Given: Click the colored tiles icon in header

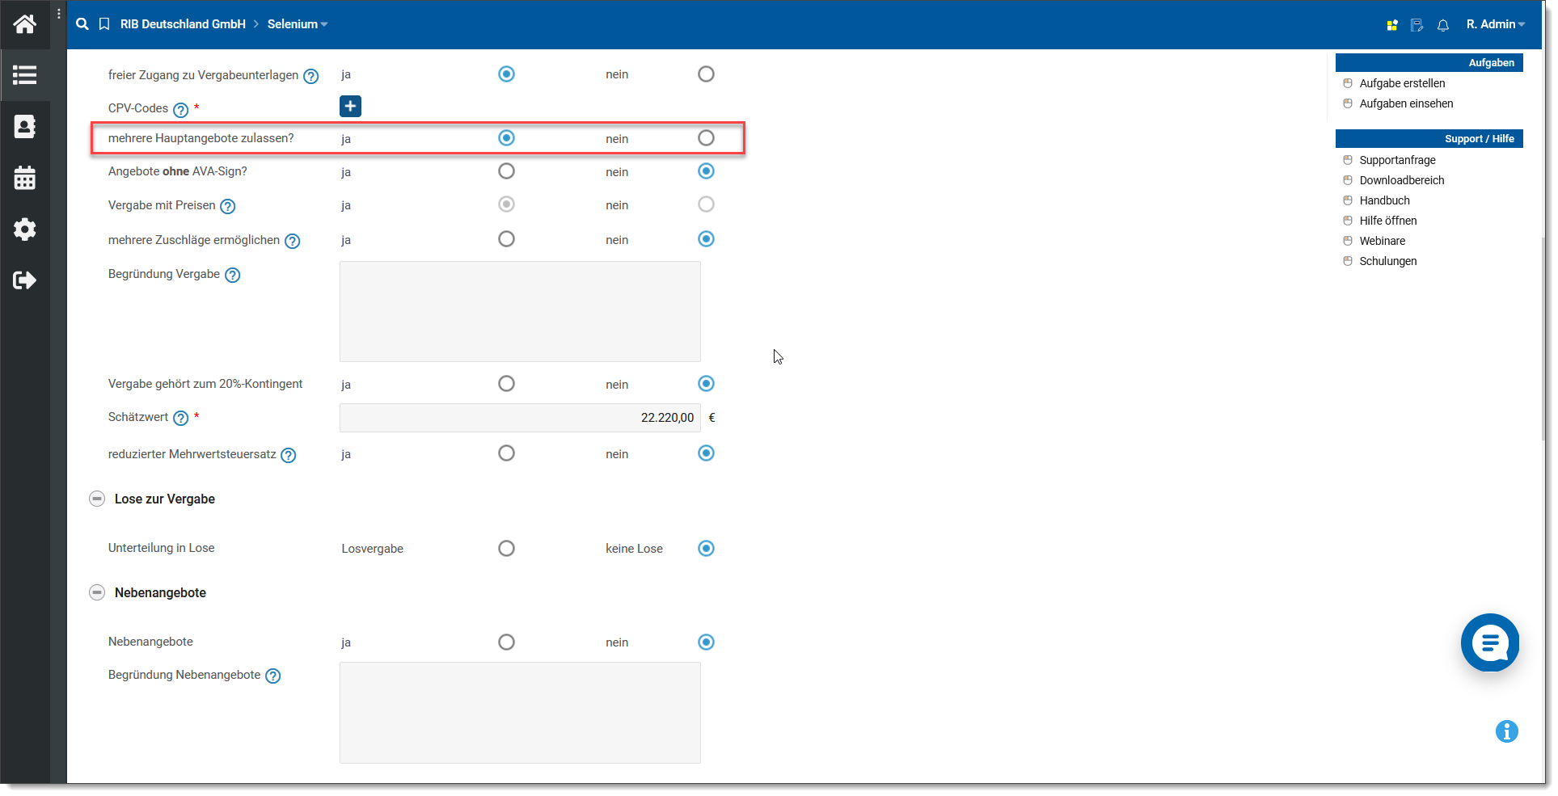Looking at the screenshot, I should pyautogui.click(x=1391, y=25).
